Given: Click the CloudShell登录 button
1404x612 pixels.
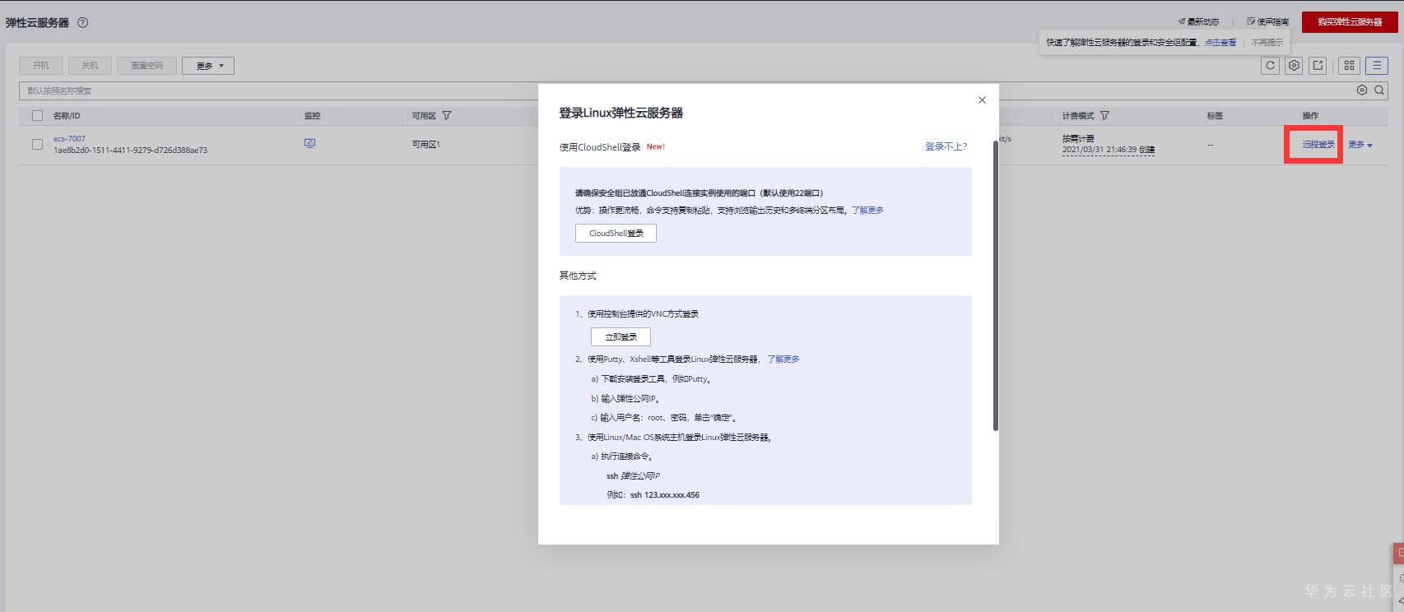Looking at the screenshot, I should click(616, 234).
